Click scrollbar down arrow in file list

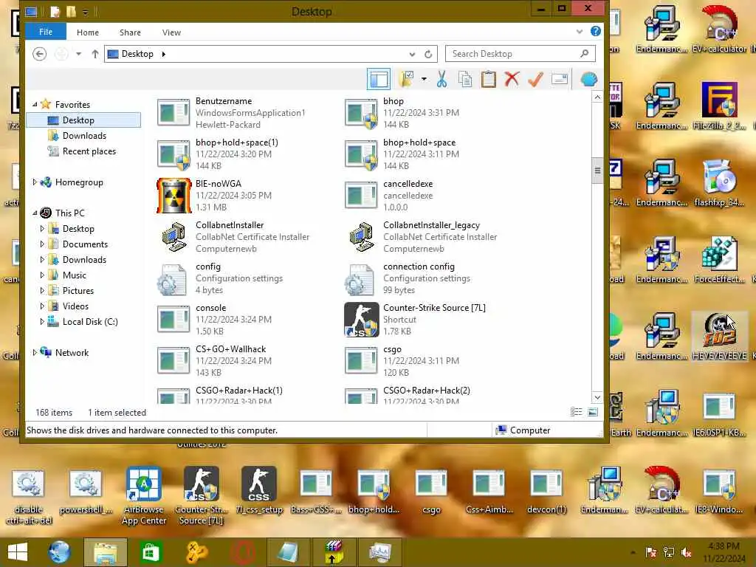(597, 397)
